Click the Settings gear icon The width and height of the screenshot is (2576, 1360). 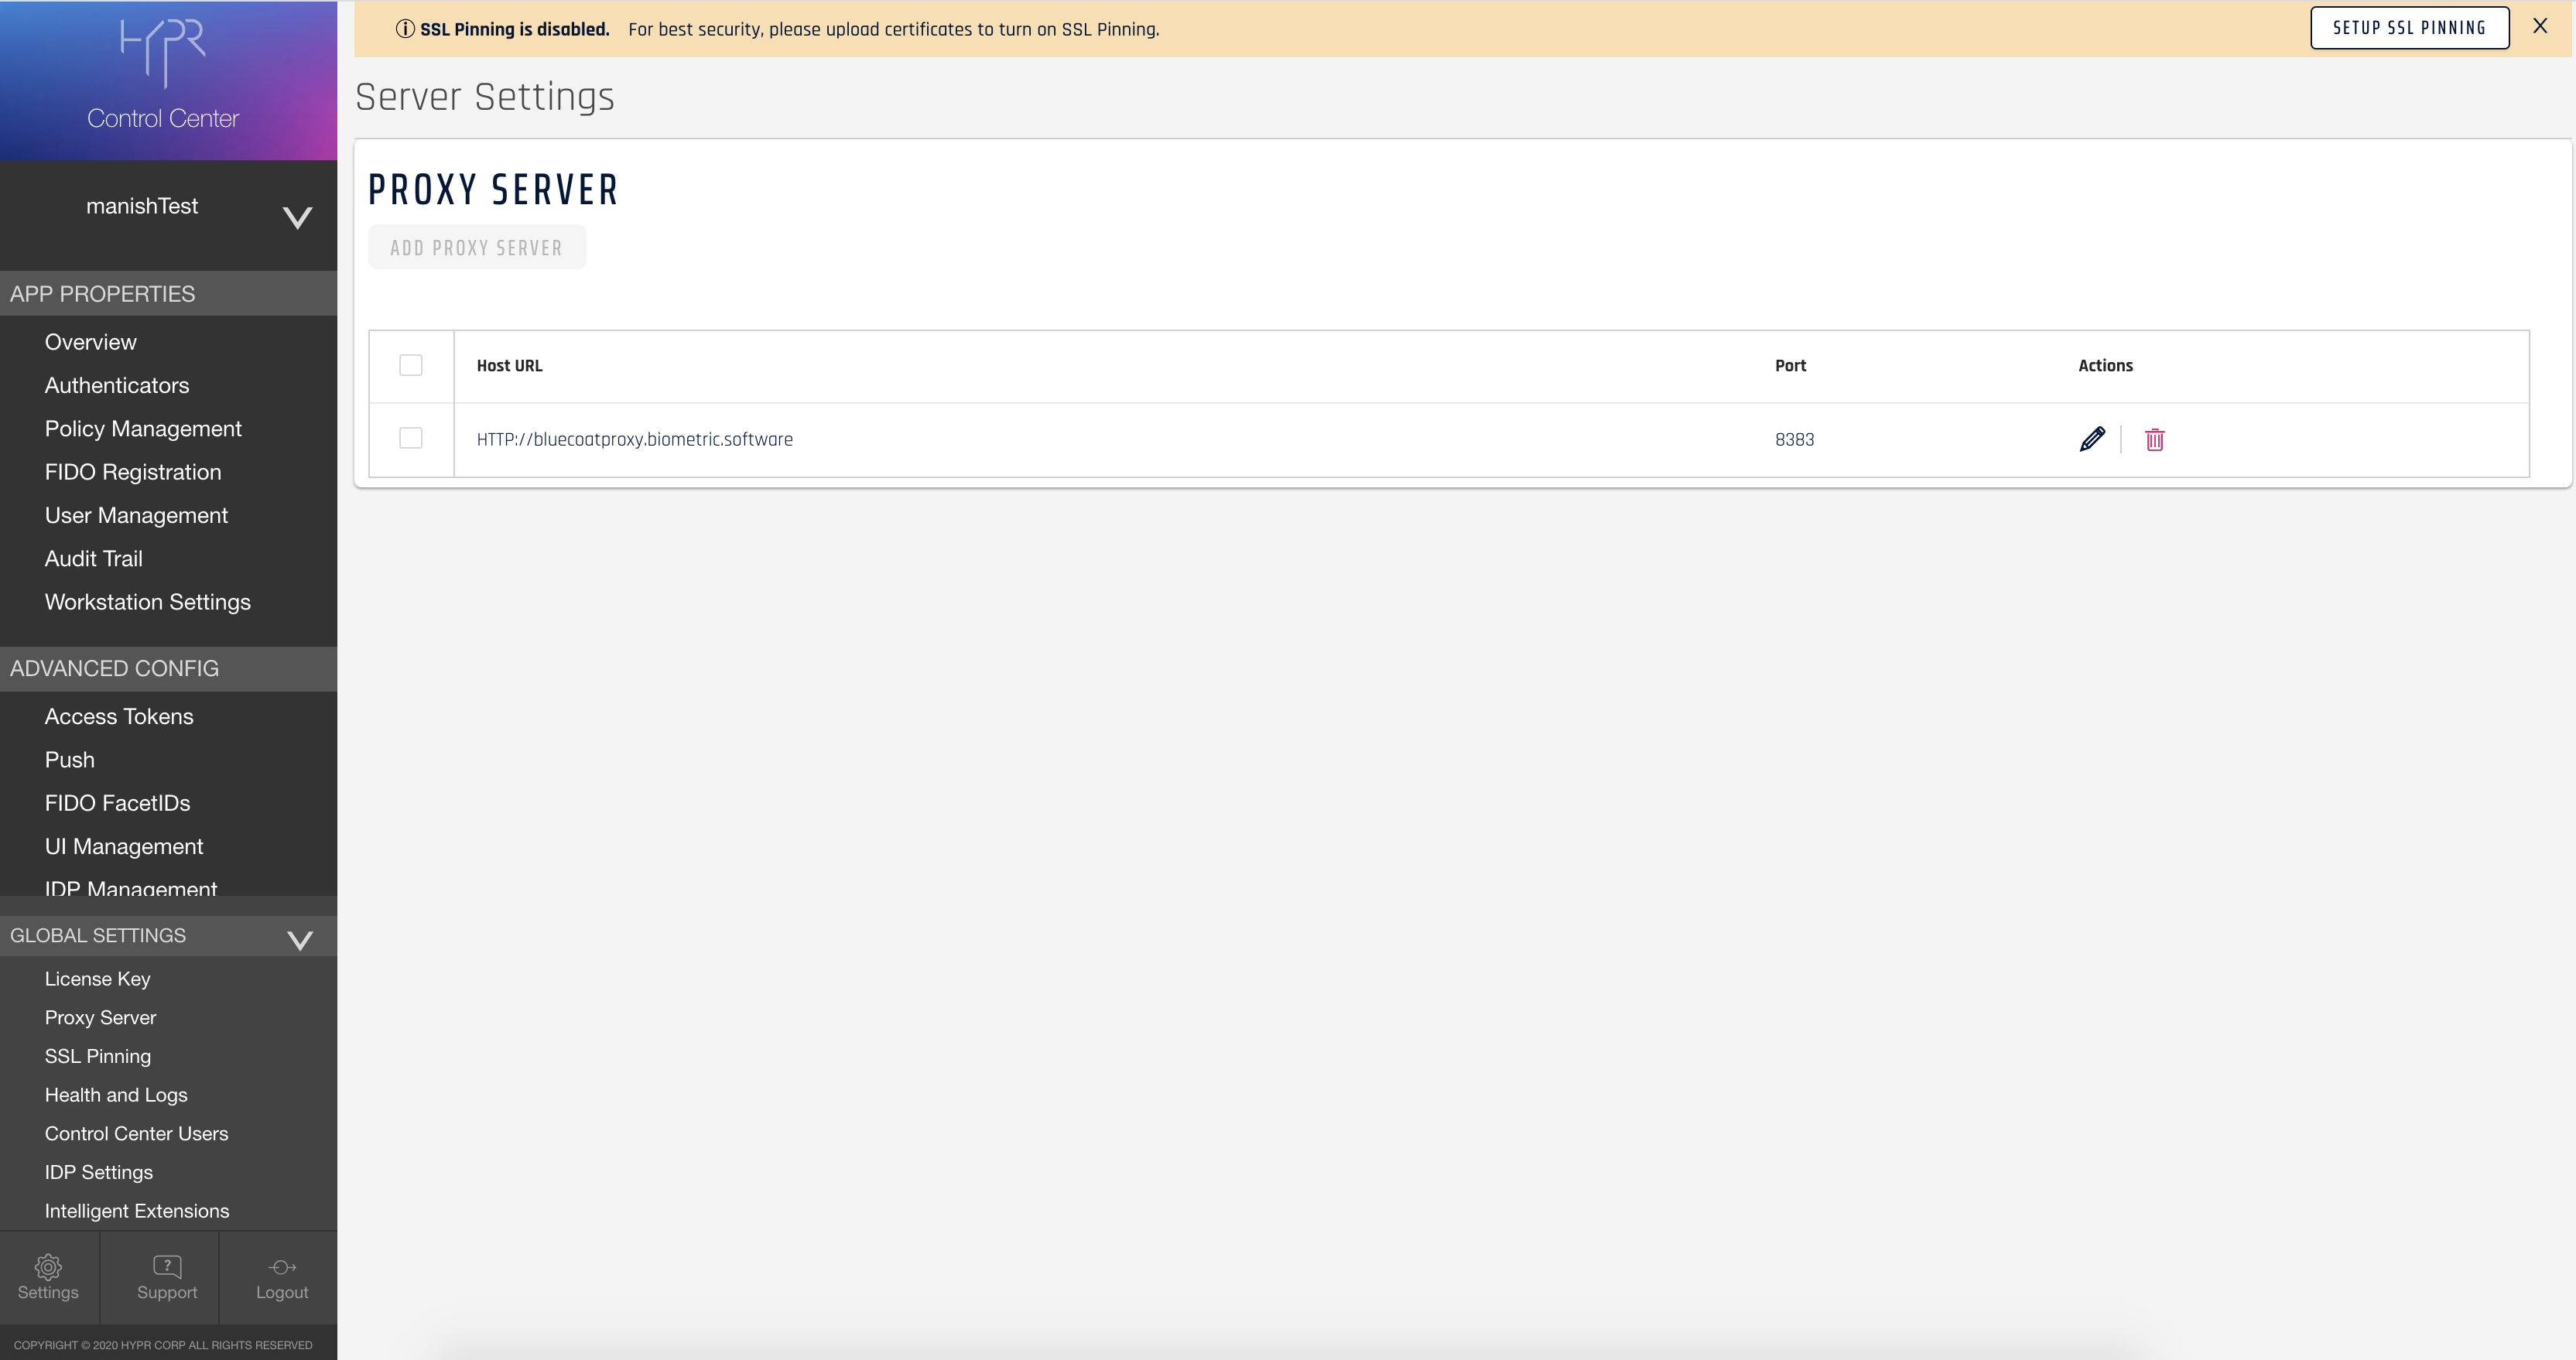48,1267
